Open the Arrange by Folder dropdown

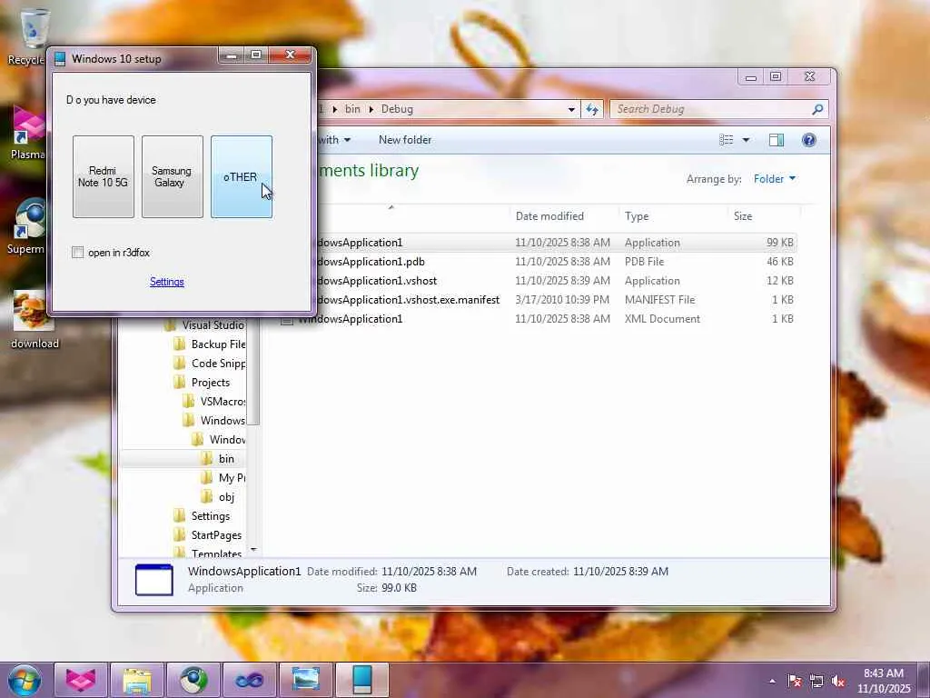tap(775, 179)
